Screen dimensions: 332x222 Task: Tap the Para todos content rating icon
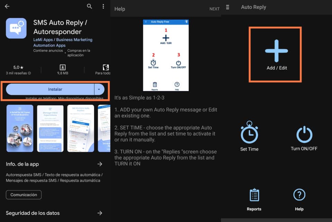click(x=106, y=67)
